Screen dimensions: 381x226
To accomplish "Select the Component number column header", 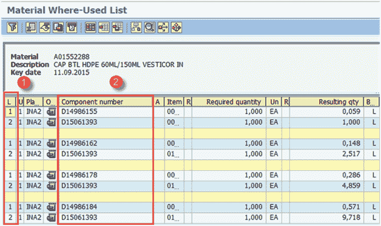I will pos(105,102).
